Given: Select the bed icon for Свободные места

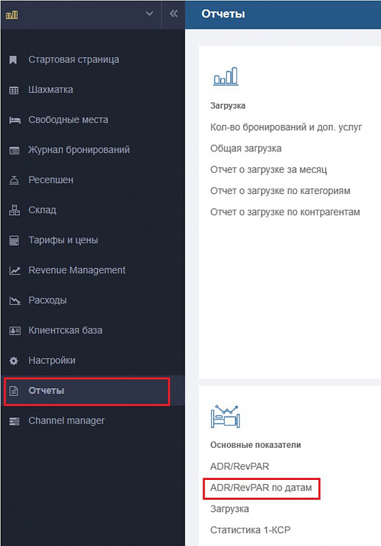Looking at the screenshot, I should 15,120.
